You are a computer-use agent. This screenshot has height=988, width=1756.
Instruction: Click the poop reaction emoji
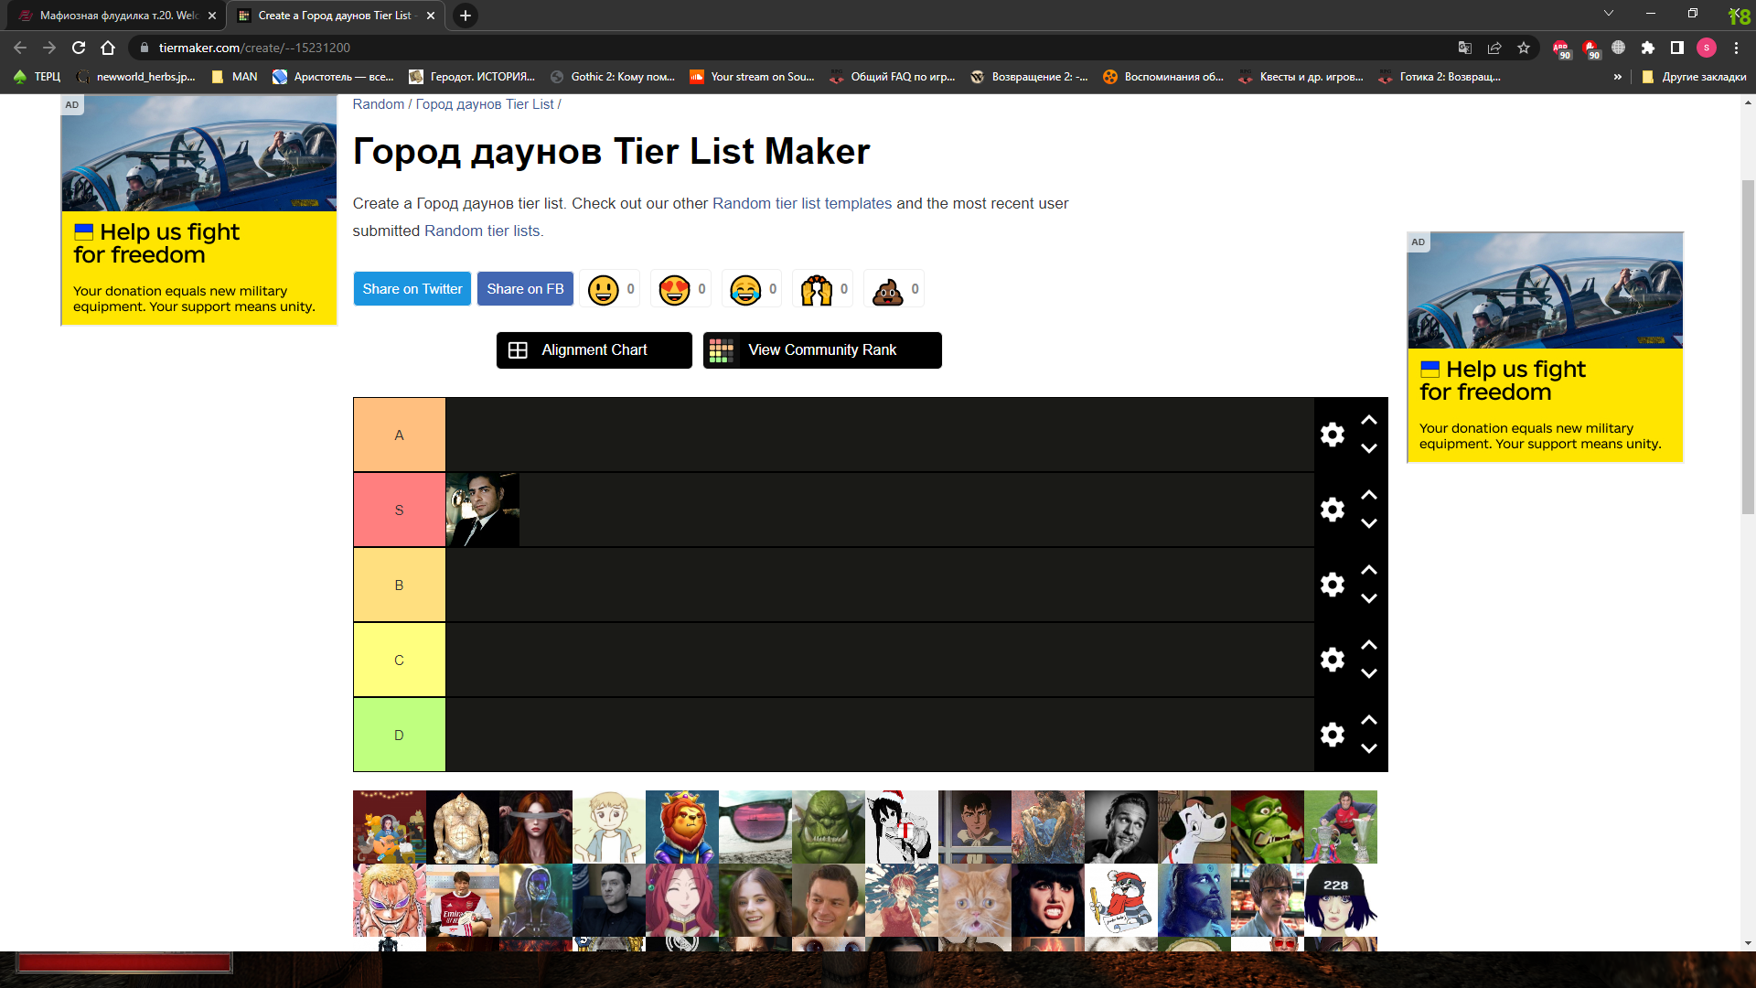pyautogui.click(x=888, y=288)
